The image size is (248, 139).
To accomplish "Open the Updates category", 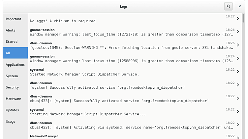I will [12, 110].
